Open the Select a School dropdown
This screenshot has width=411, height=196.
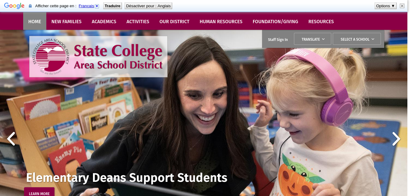357,39
